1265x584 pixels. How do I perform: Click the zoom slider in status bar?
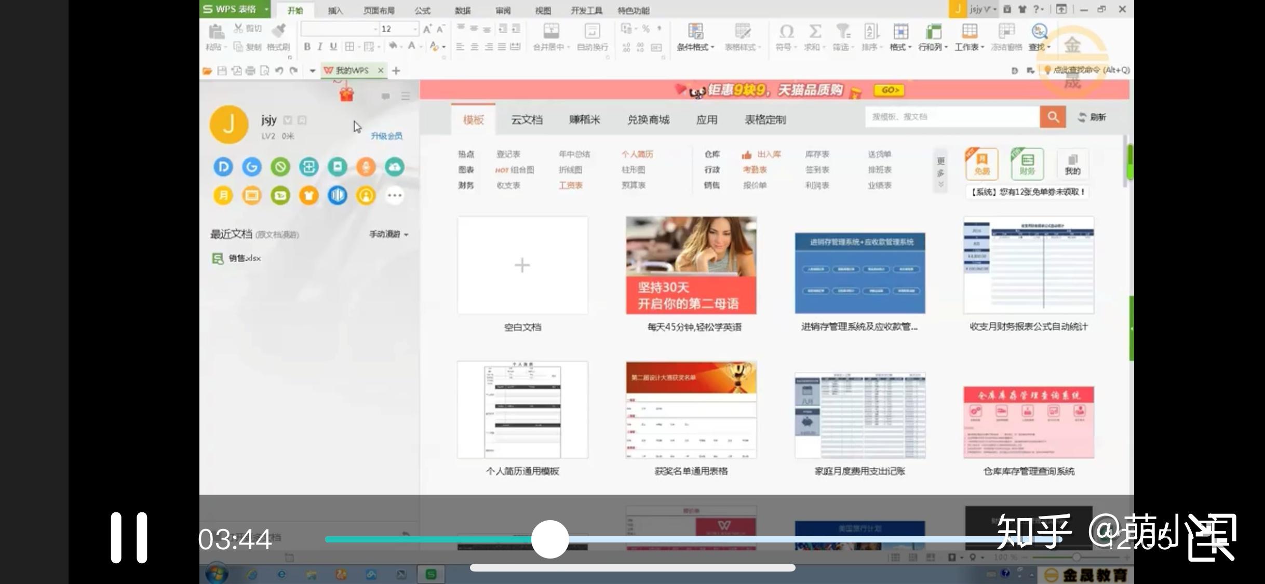point(1076,557)
